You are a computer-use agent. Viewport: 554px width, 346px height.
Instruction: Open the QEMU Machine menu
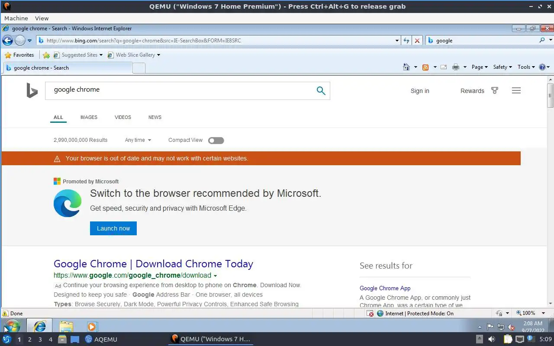pos(16,18)
